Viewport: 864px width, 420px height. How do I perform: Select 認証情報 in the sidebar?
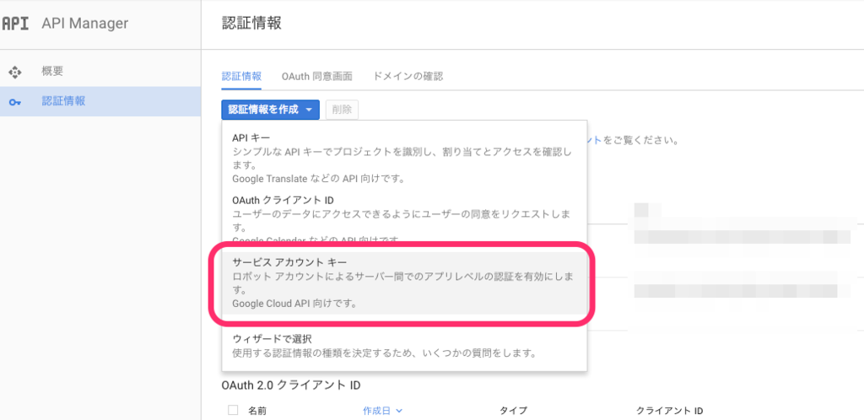click(x=100, y=101)
